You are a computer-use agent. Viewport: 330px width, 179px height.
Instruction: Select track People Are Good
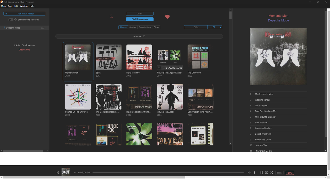click(278, 140)
